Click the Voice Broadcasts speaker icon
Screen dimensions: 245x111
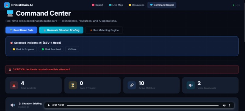coord(191,85)
